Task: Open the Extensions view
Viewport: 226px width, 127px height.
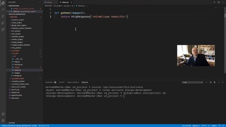Action: point(3,30)
